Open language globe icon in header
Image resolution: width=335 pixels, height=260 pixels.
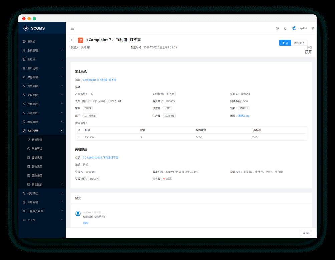tap(313, 28)
